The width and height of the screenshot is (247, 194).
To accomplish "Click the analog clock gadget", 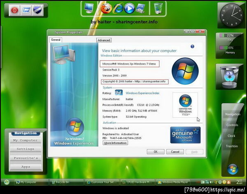I will 231,15.
